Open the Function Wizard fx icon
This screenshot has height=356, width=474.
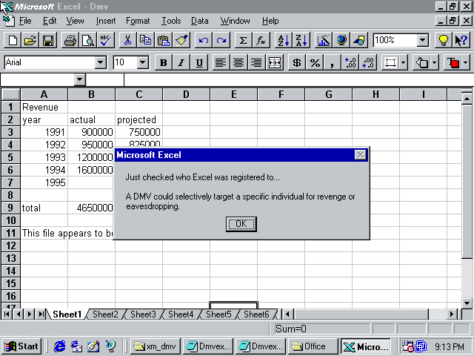(261, 40)
